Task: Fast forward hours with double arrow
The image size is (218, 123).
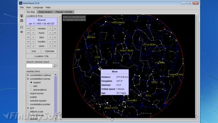Action: [x=55, y=33]
